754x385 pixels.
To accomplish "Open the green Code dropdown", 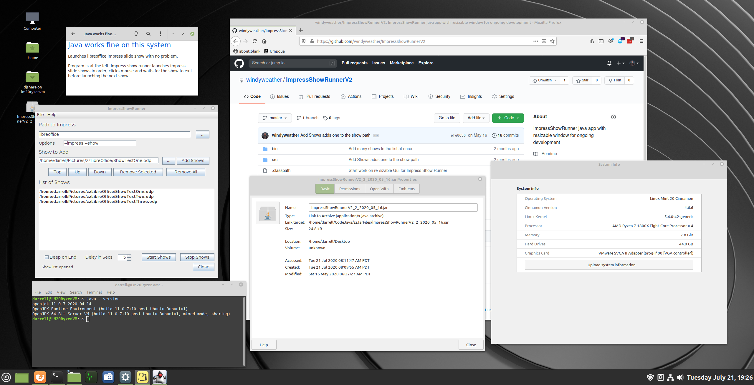I will pos(508,118).
